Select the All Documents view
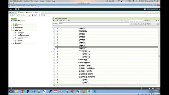This screenshot has height=95, width=169. tap(18, 24)
